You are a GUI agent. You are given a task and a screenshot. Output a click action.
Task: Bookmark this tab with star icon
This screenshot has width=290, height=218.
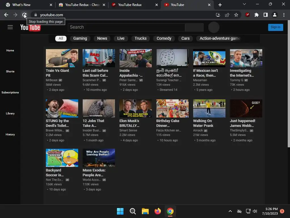[236, 15]
